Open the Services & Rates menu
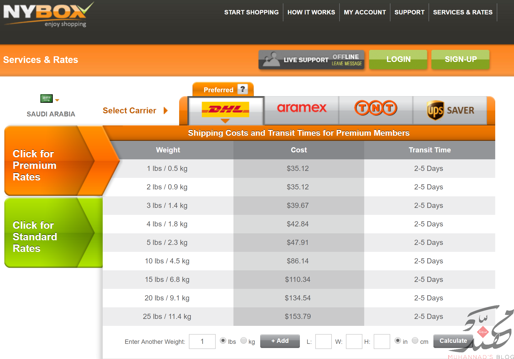This screenshot has height=359, width=514. [x=463, y=12]
